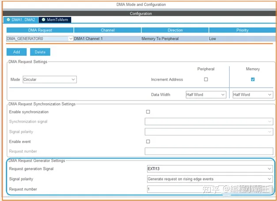Open the MemToMem tab
Viewport: 277px width, 201px height.
click(x=55, y=19)
